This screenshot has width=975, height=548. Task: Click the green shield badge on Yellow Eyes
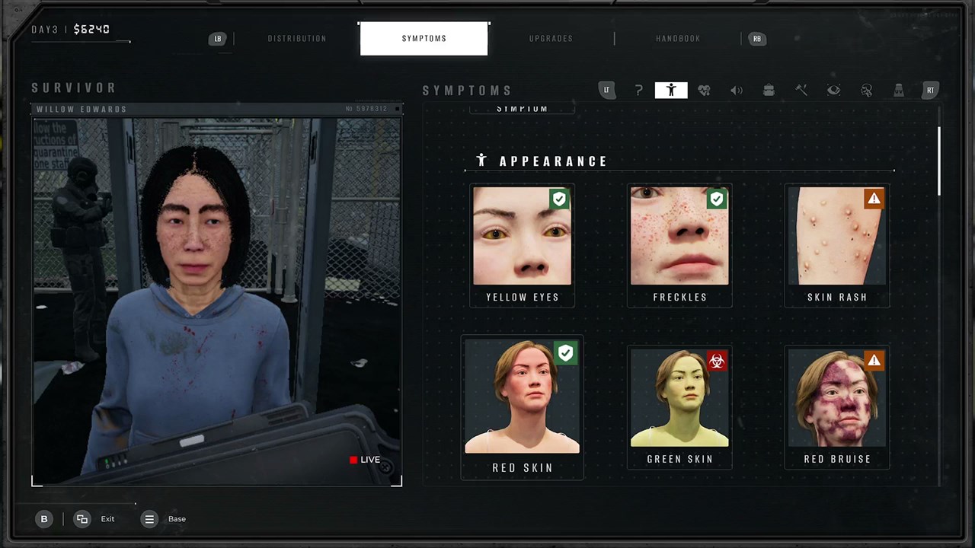point(560,199)
